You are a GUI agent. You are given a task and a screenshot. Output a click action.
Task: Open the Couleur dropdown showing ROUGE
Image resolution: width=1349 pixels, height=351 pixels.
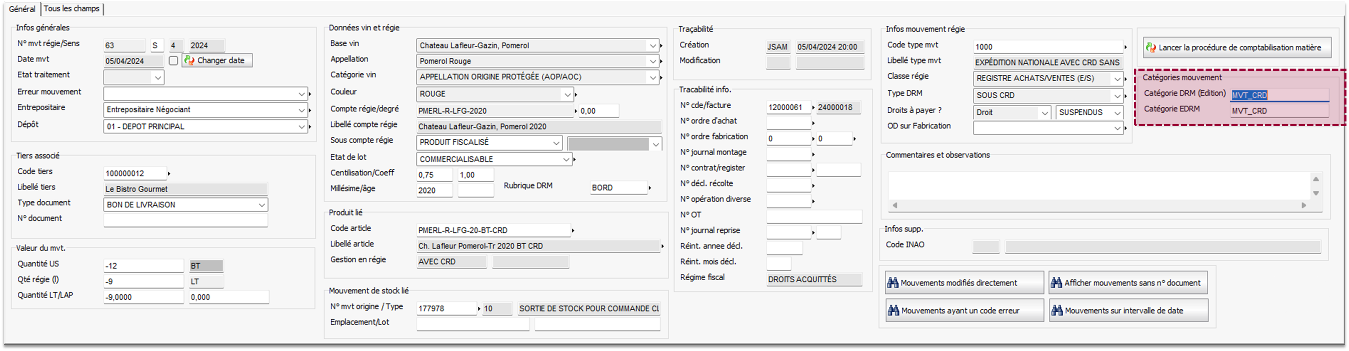tap(567, 94)
